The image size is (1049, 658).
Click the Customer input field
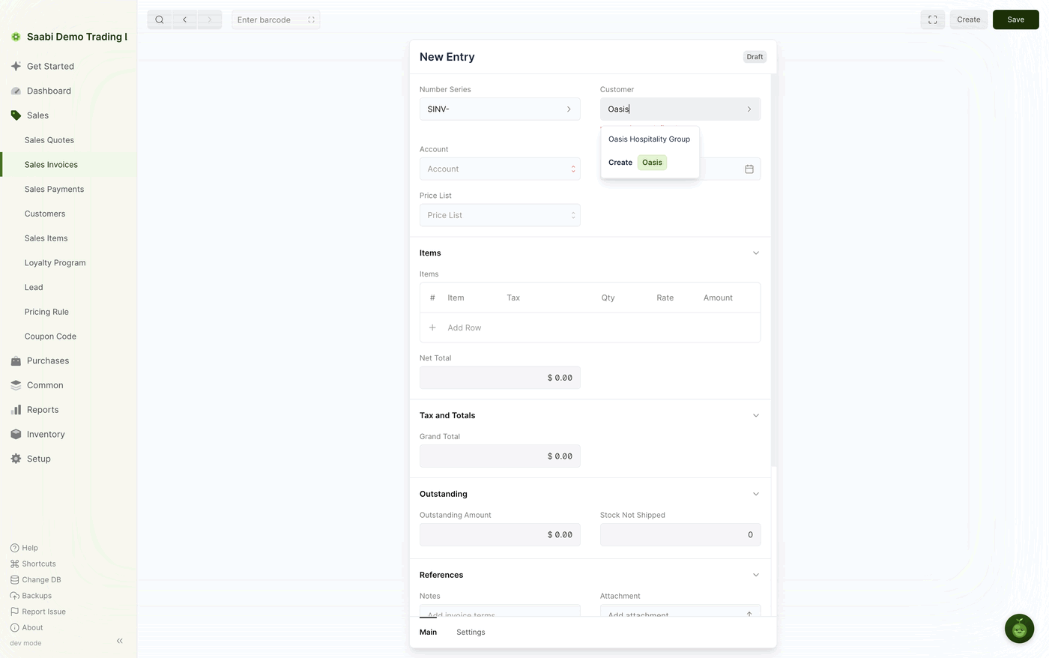(680, 109)
